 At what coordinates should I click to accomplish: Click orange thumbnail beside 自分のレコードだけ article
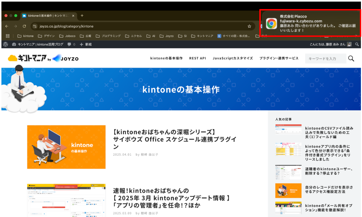tap(288, 191)
